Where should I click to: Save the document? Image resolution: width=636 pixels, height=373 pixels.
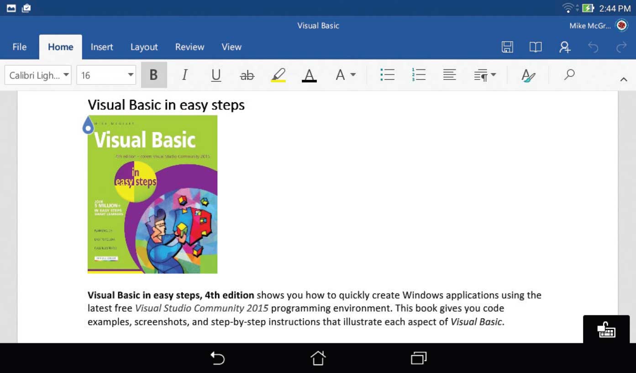[507, 47]
